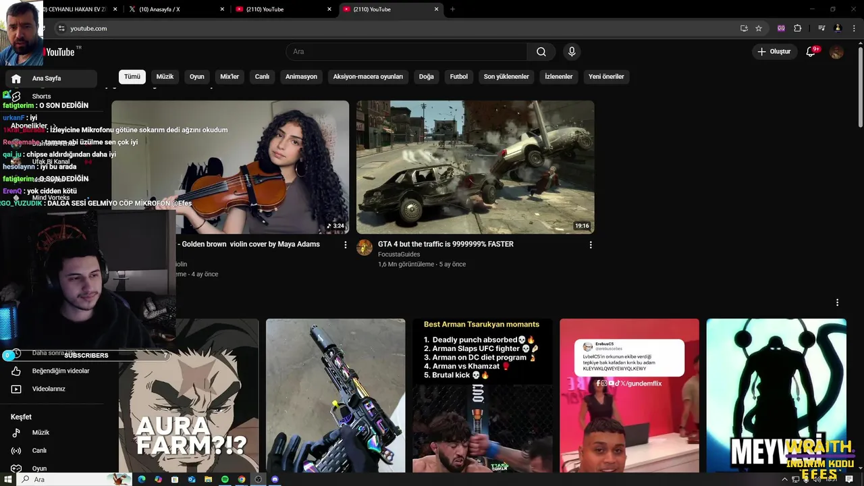Click the site info icon beside youtube.com
This screenshot has width=864, height=486.
pyautogui.click(x=61, y=28)
